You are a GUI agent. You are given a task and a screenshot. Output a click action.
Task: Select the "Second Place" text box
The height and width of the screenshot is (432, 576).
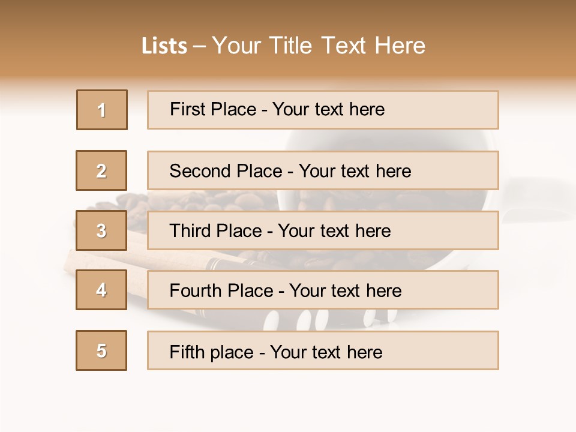click(x=322, y=170)
